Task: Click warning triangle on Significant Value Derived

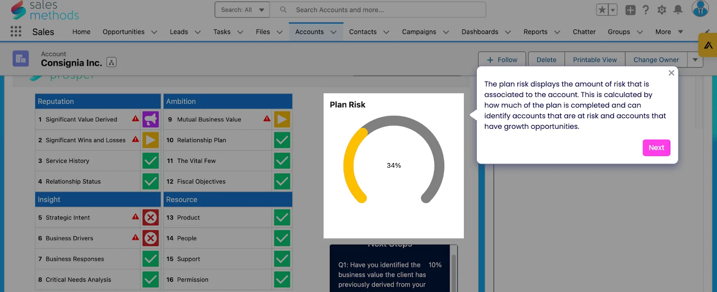Action: pyautogui.click(x=135, y=118)
